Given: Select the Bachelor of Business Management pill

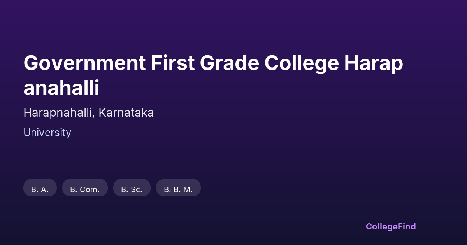Looking at the screenshot, I should [178, 188].
